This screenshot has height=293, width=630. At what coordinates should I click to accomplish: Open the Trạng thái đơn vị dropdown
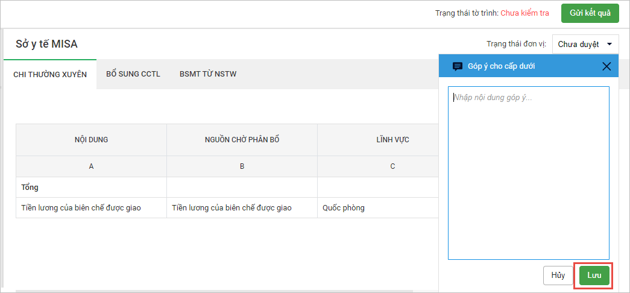pyautogui.click(x=585, y=44)
